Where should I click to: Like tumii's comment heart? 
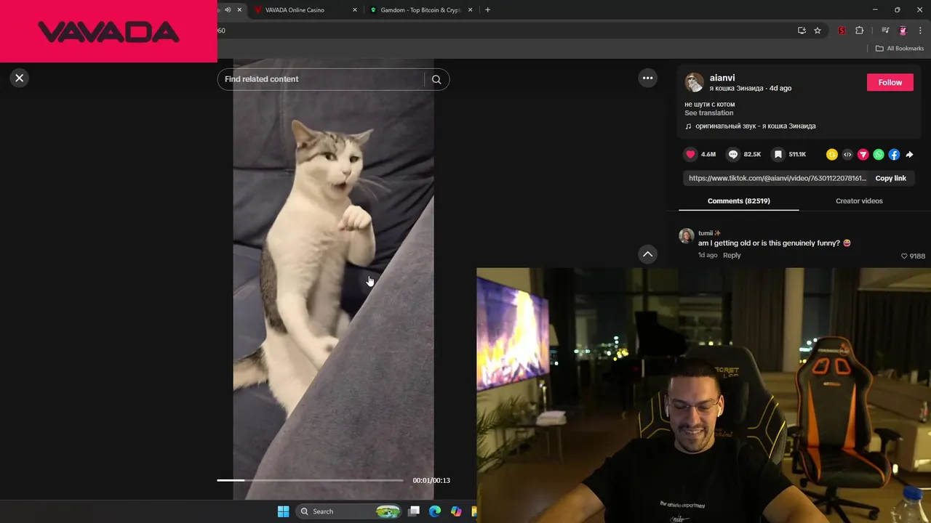coord(904,256)
